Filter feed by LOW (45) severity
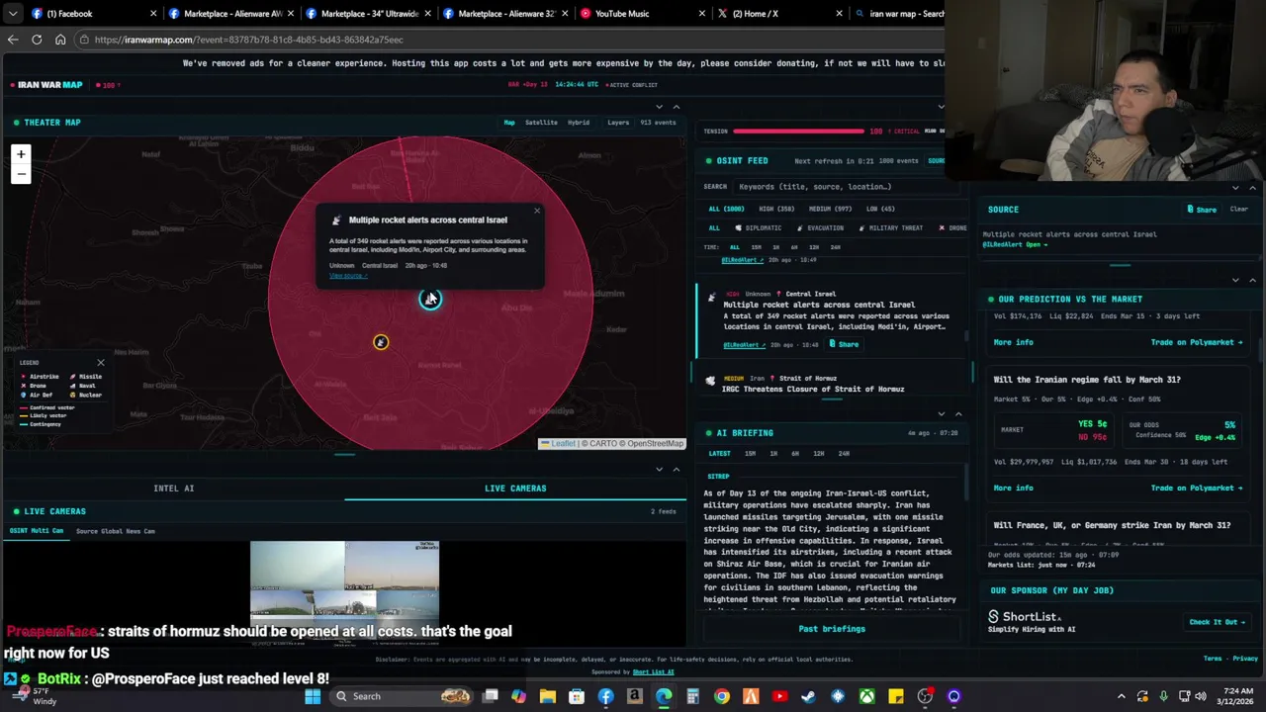This screenshot has width=1266, height=712. (x=880, y=209)
